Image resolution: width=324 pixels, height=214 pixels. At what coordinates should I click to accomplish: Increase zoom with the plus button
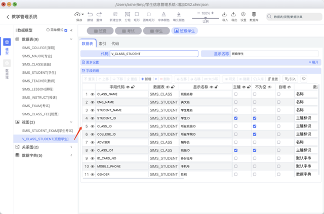213,13
